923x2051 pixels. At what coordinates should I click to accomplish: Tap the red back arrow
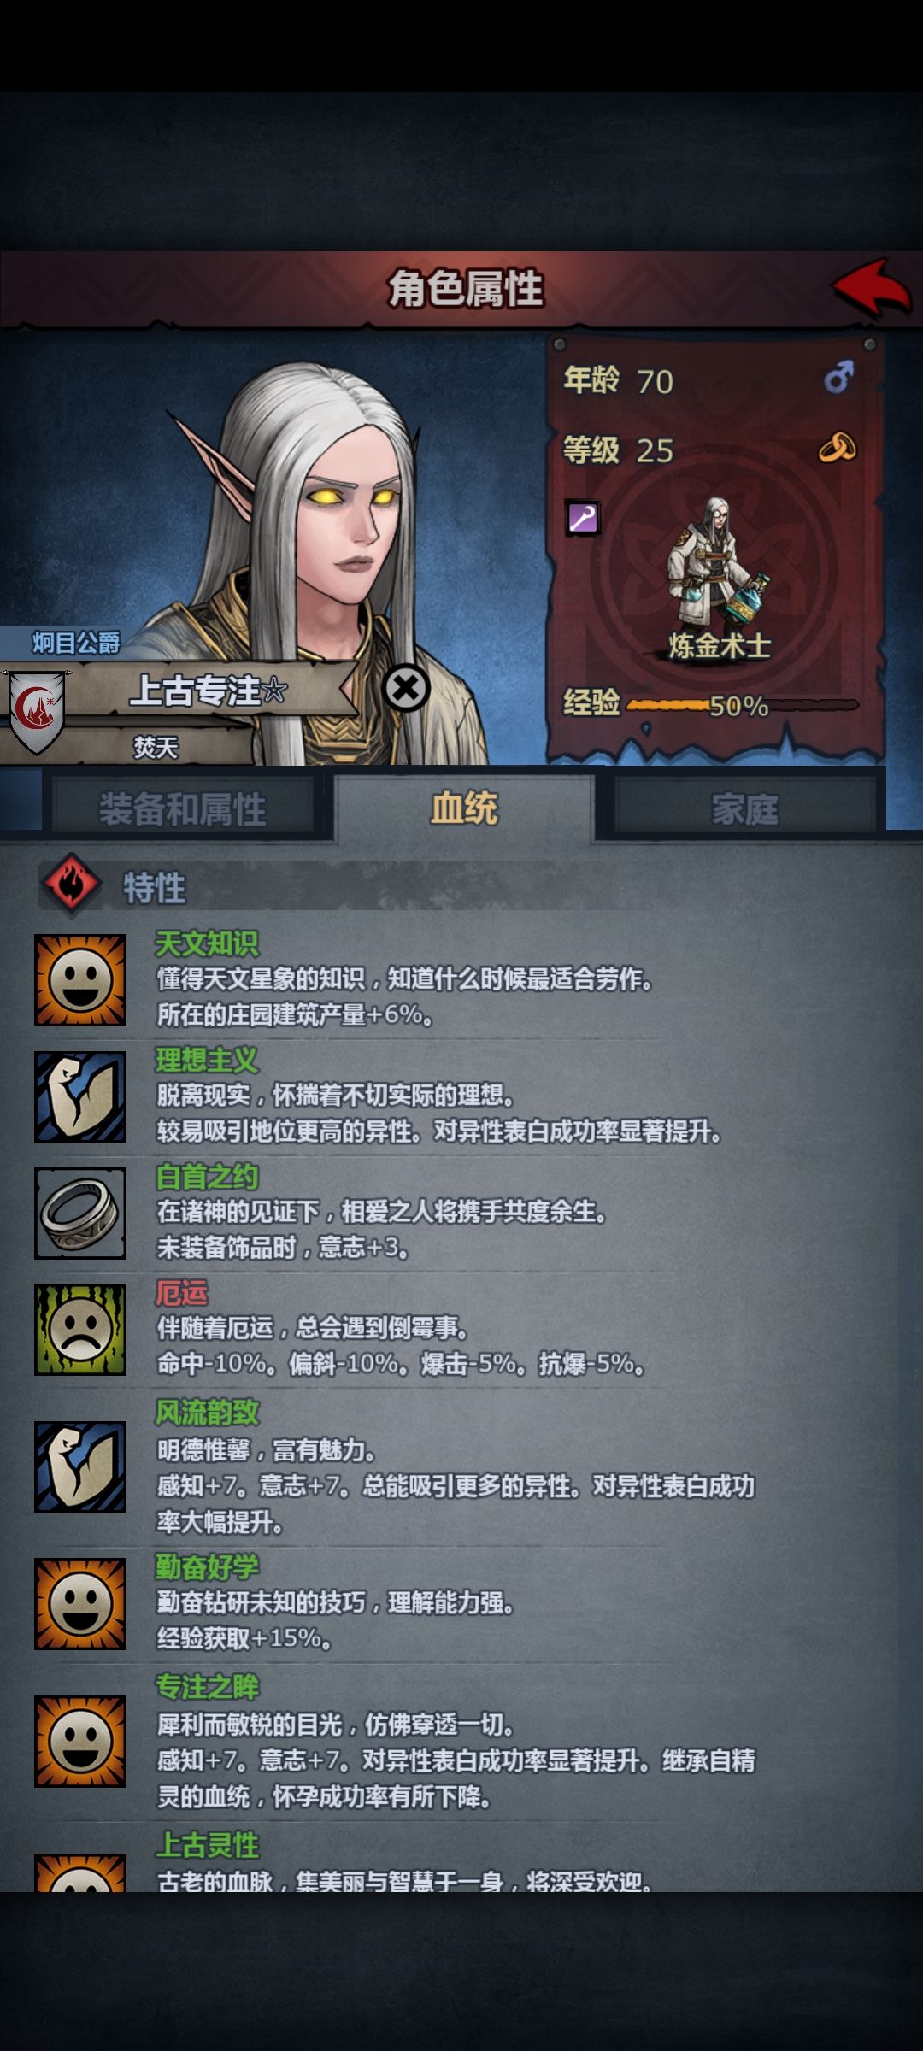(872, 287)
